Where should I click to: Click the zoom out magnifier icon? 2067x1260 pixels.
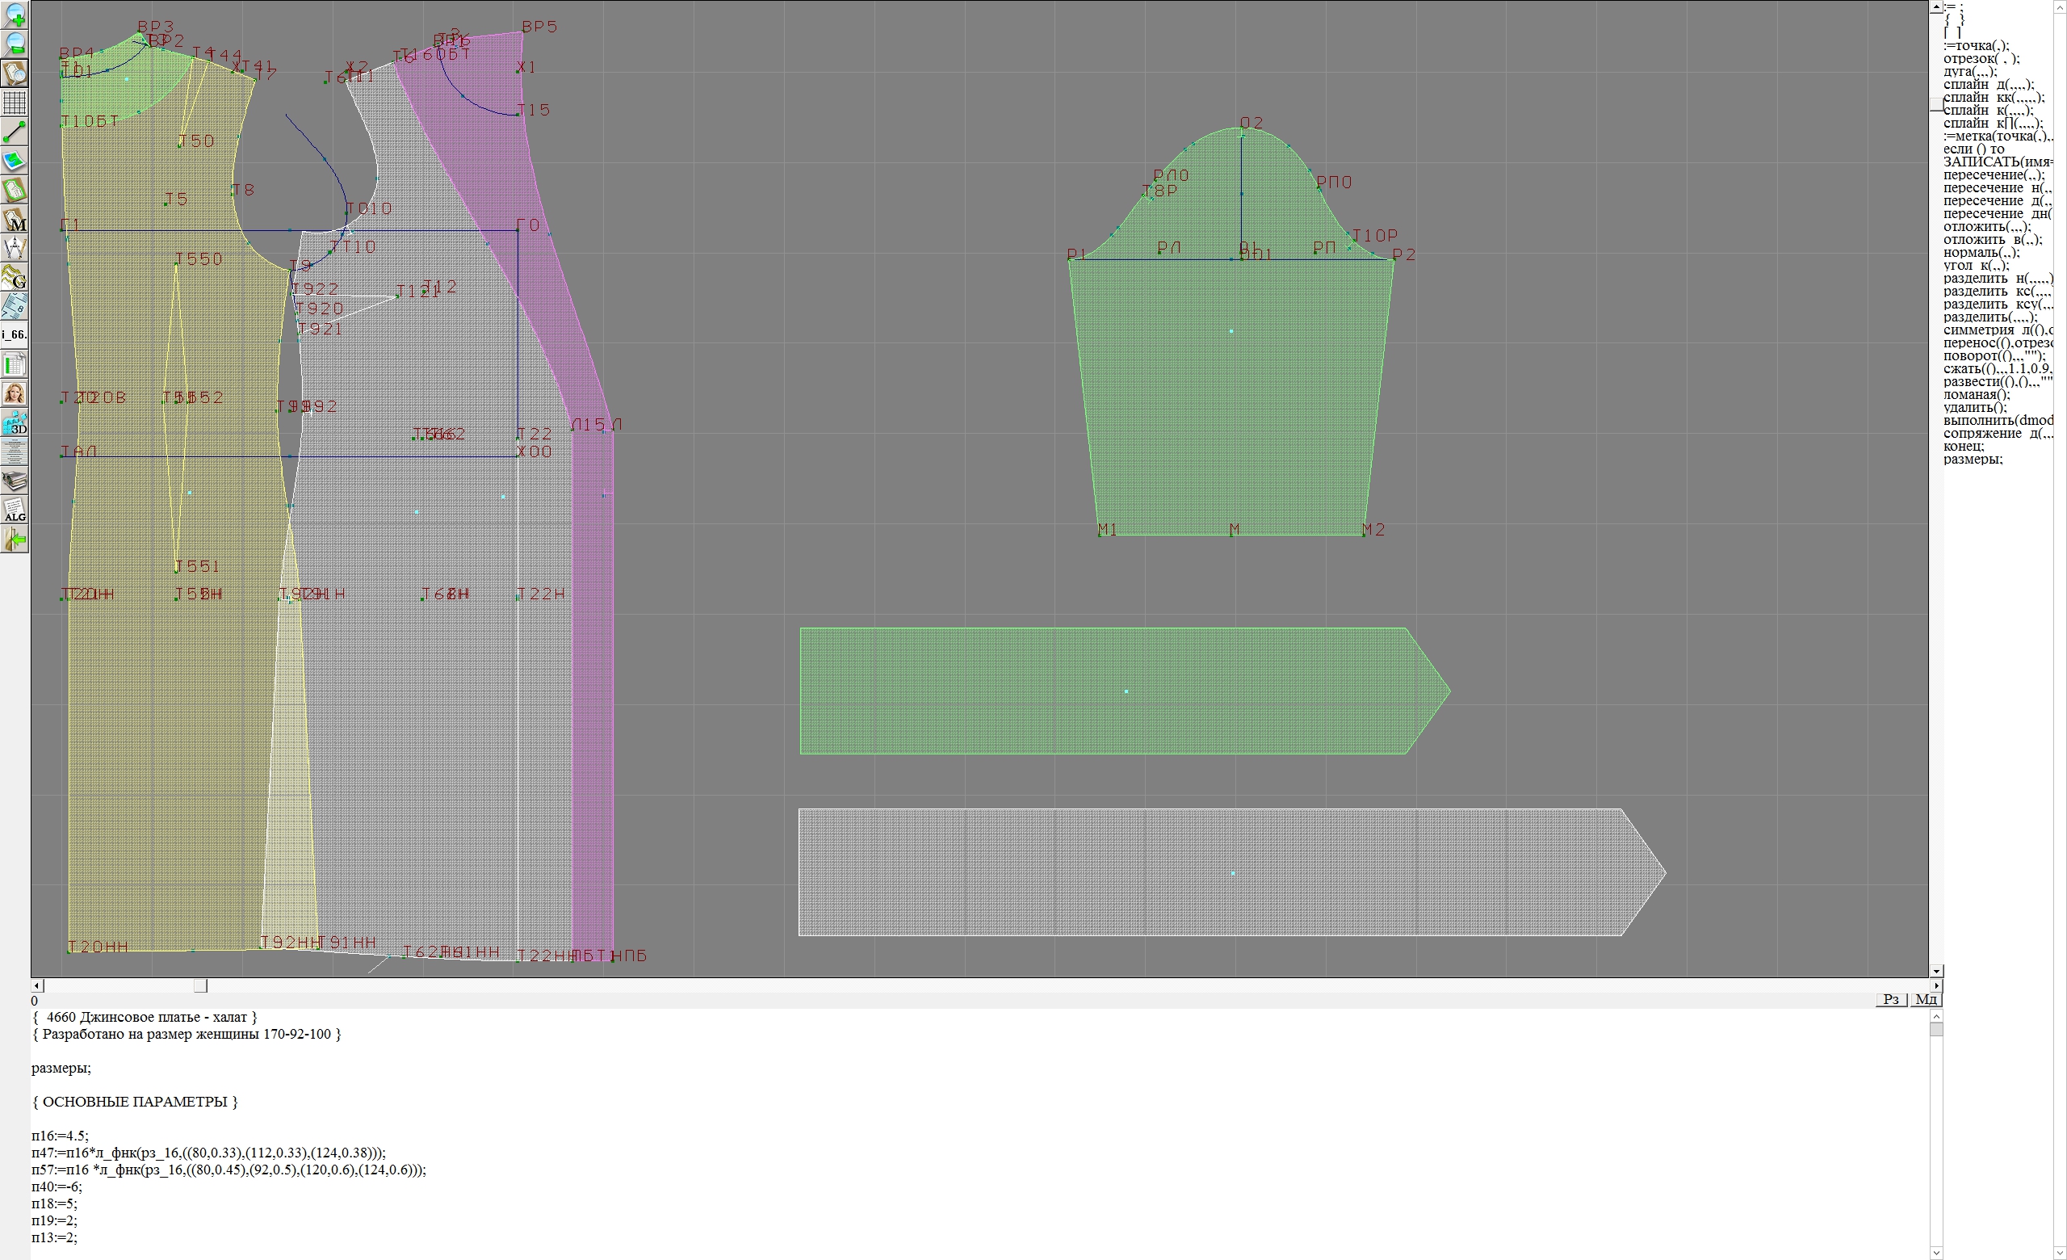[15, 44]
